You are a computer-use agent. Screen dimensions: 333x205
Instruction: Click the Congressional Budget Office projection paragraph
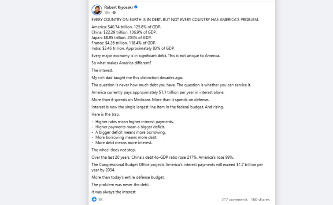tap(177, 167)
